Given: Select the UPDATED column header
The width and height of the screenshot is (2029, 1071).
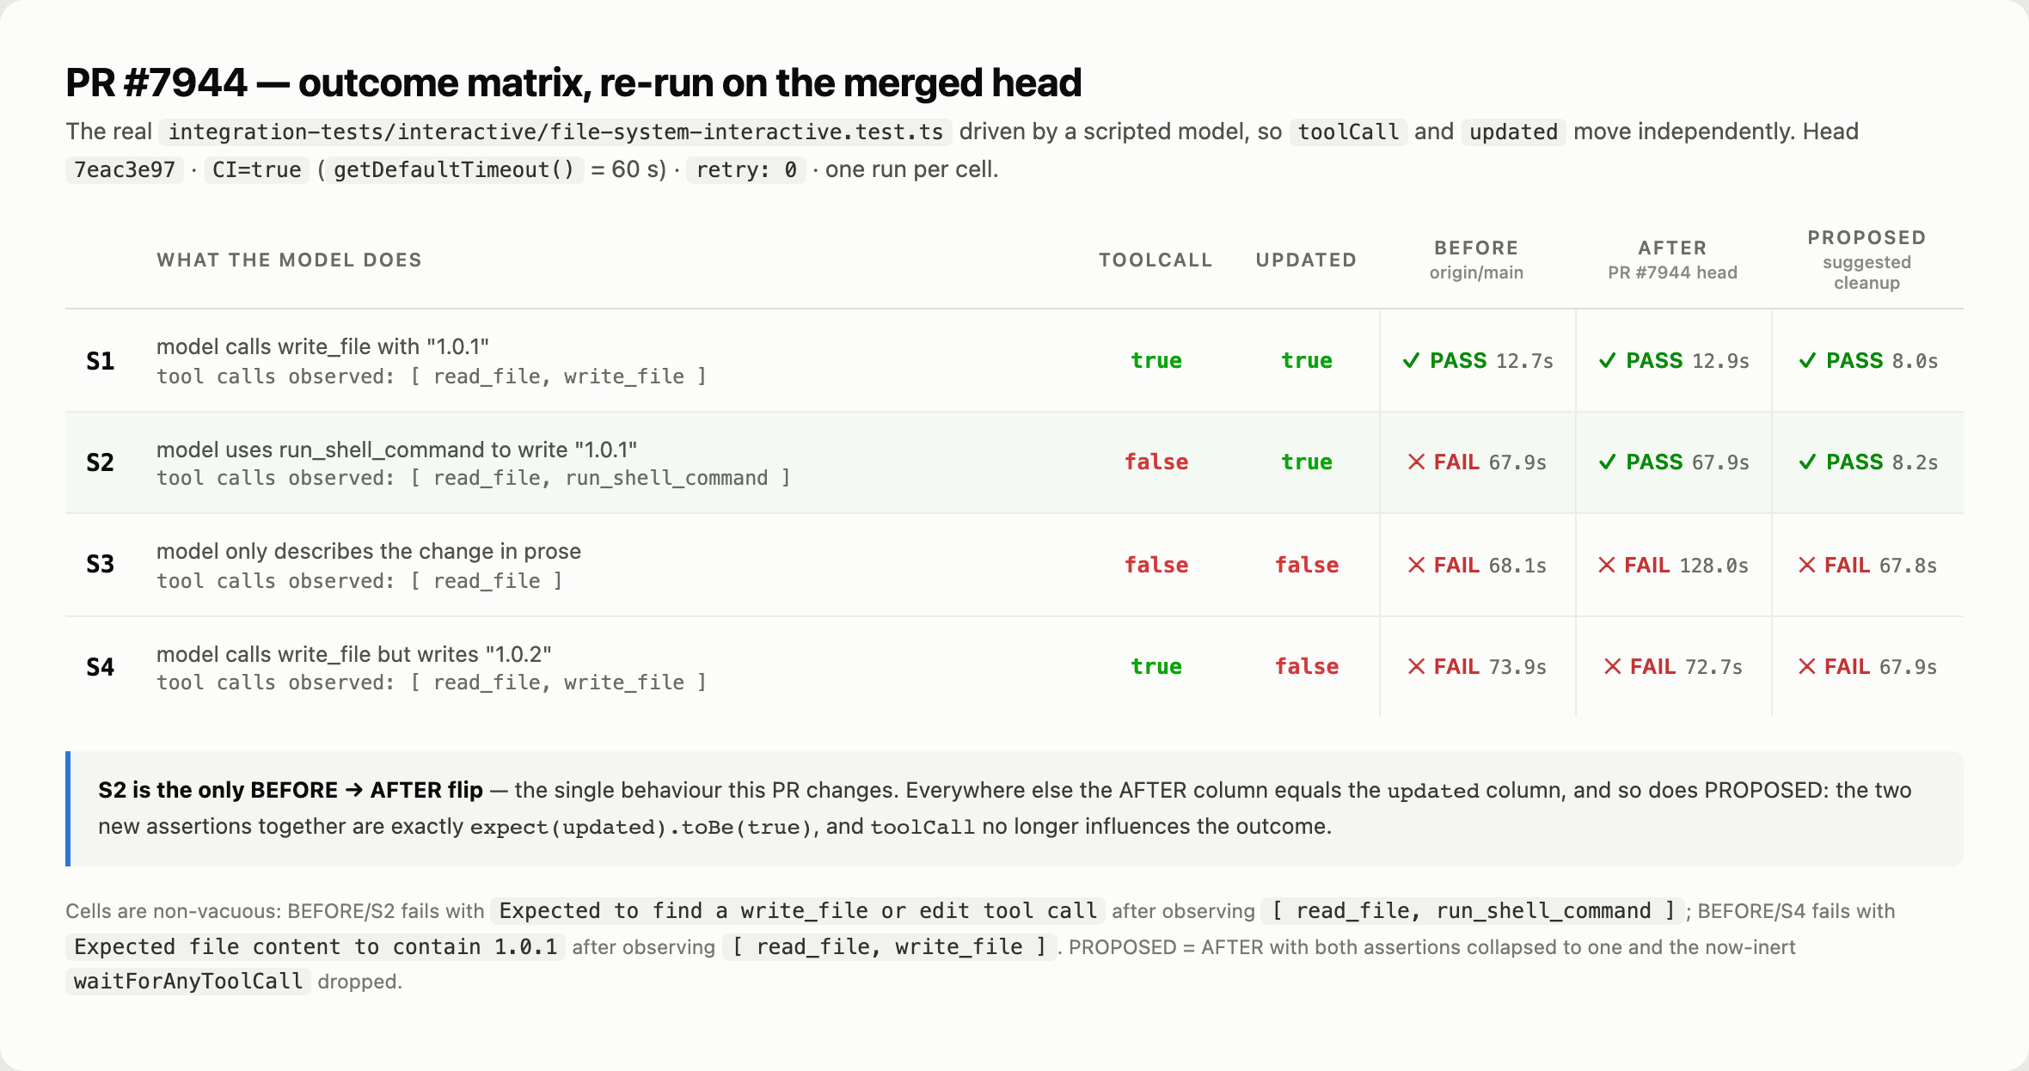Looking at the screenshot, I should [x=1306, y=260].
